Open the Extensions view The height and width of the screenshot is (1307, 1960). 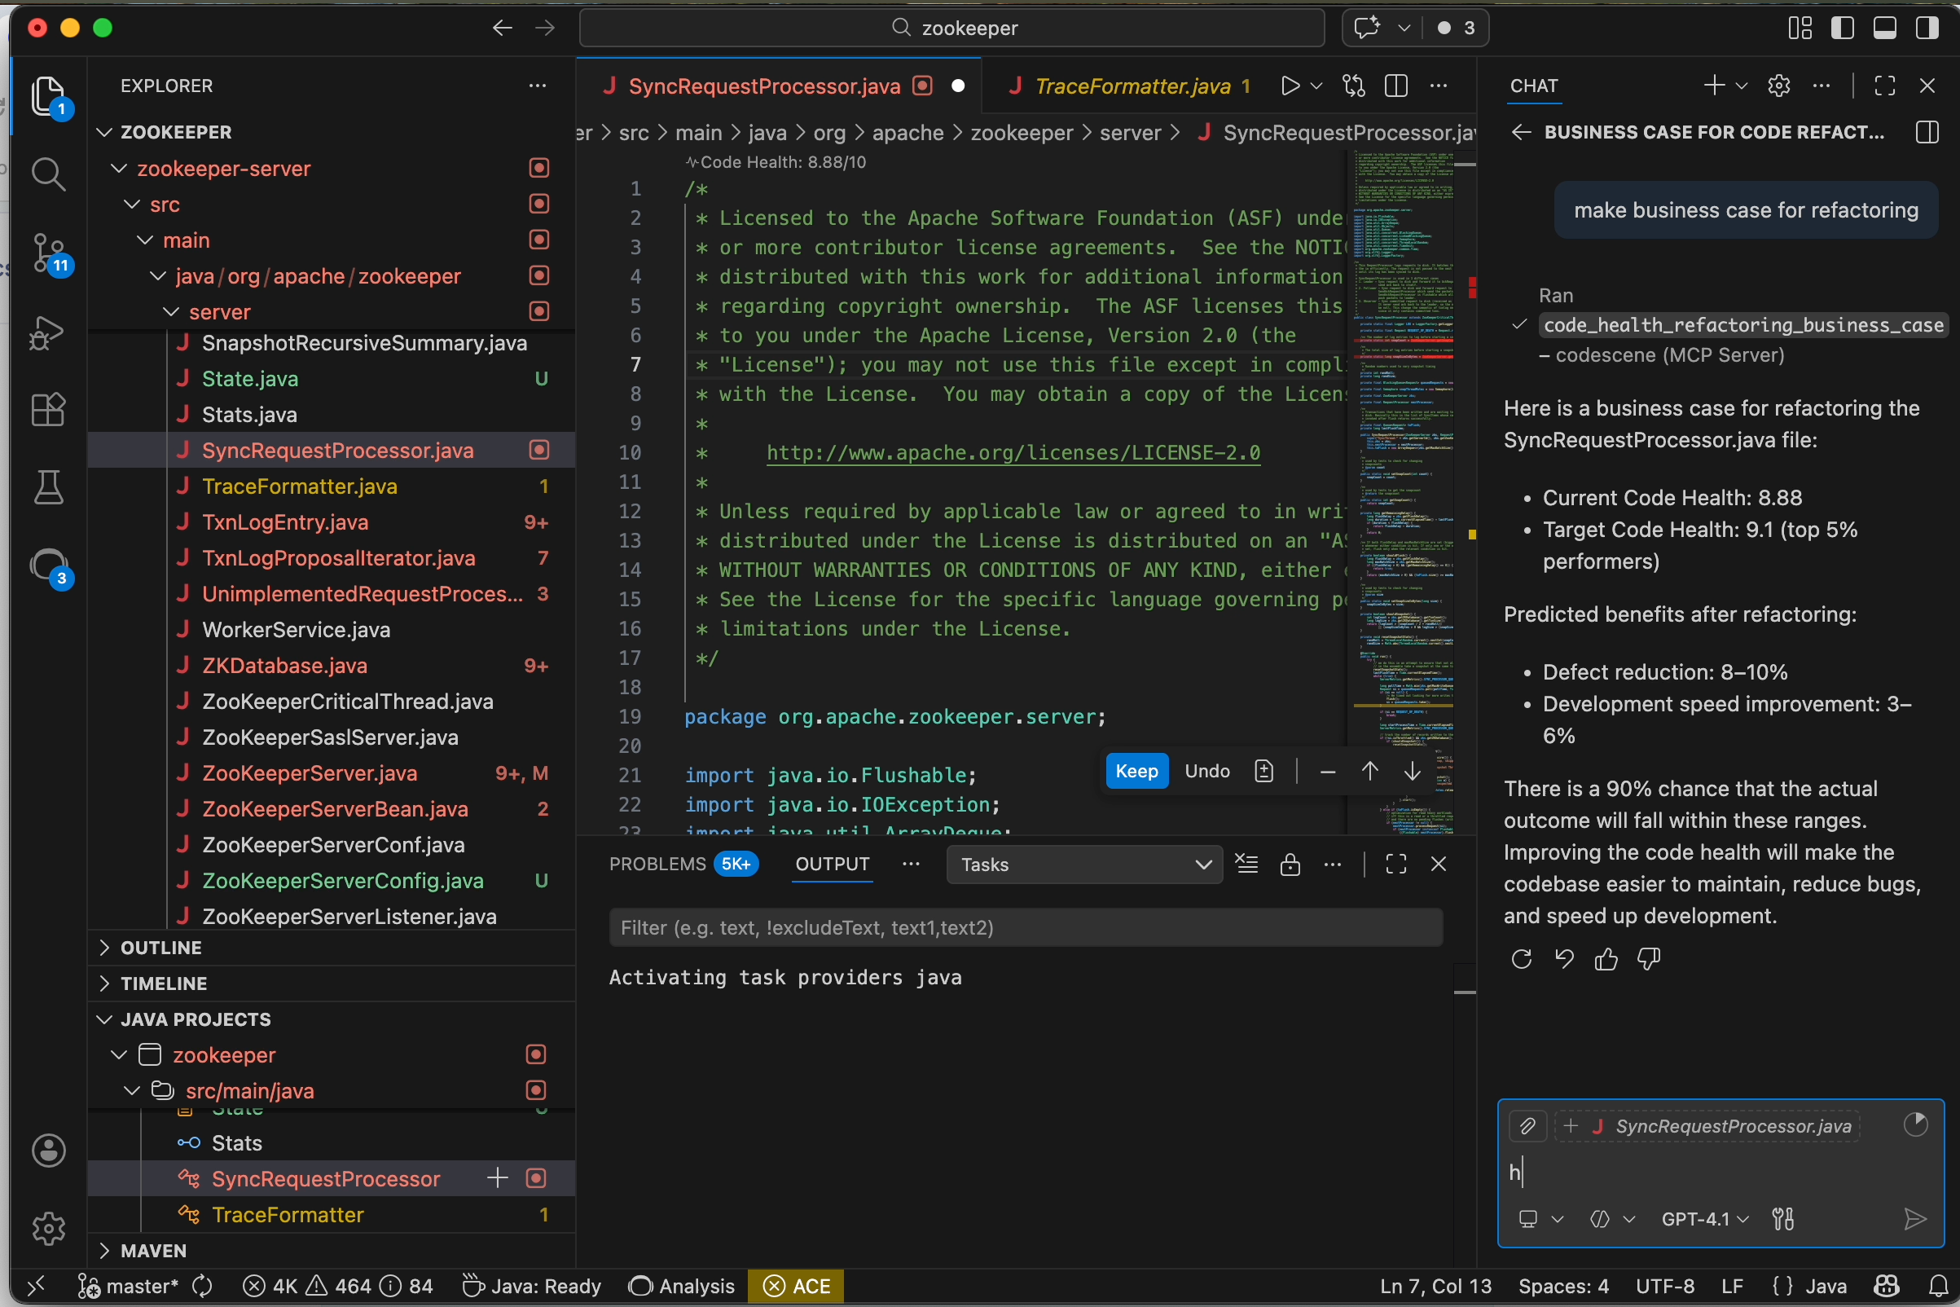48,410
